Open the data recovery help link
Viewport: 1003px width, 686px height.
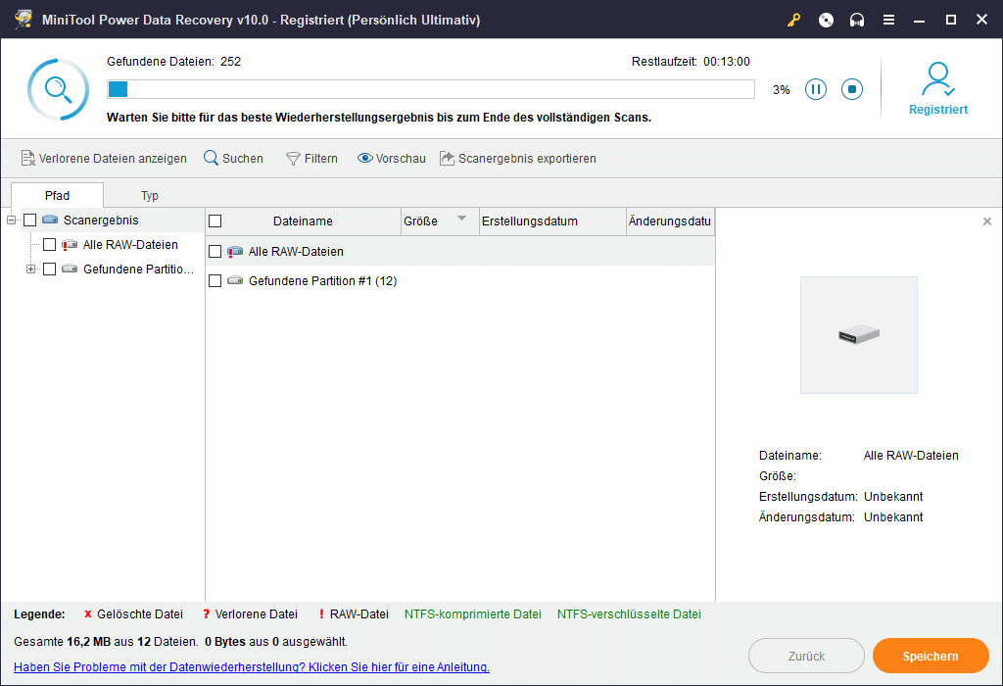click(252, 667)
